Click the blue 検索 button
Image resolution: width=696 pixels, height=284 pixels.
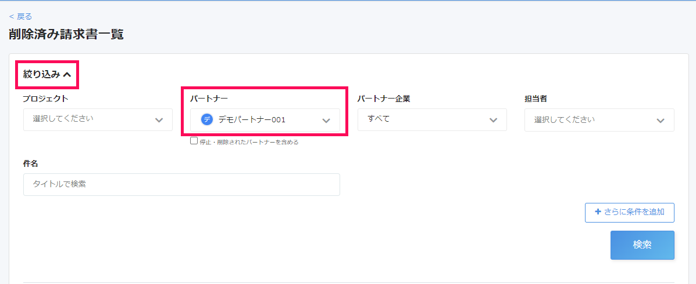(643, 245)
